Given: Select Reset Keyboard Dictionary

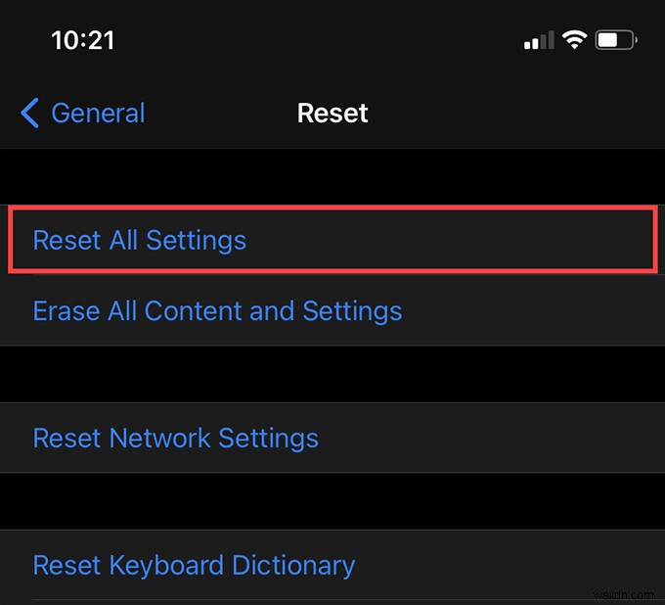Looking at the screenshot, I should click(194, 565).
